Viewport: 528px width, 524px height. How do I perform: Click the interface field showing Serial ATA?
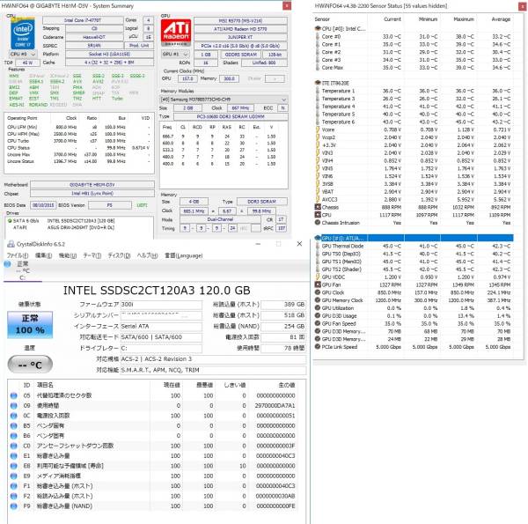coord(161,326)
